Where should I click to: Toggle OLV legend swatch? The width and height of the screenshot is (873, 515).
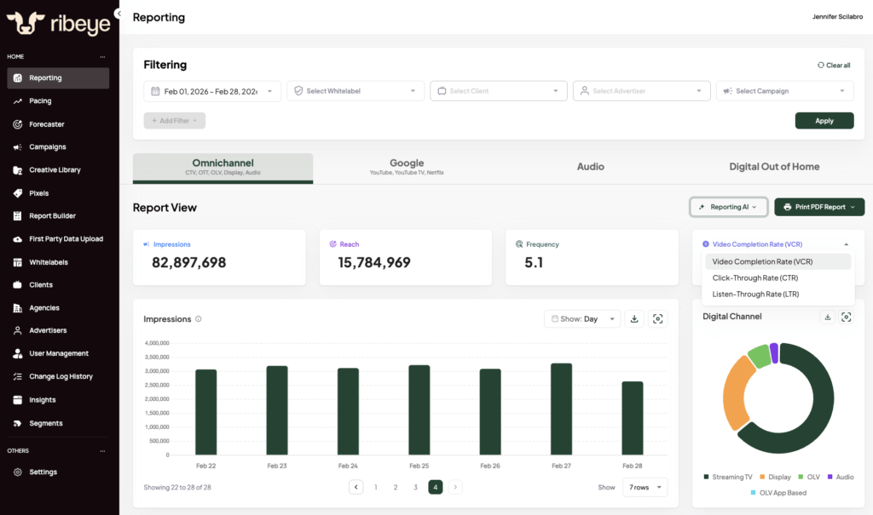point(801,477)
